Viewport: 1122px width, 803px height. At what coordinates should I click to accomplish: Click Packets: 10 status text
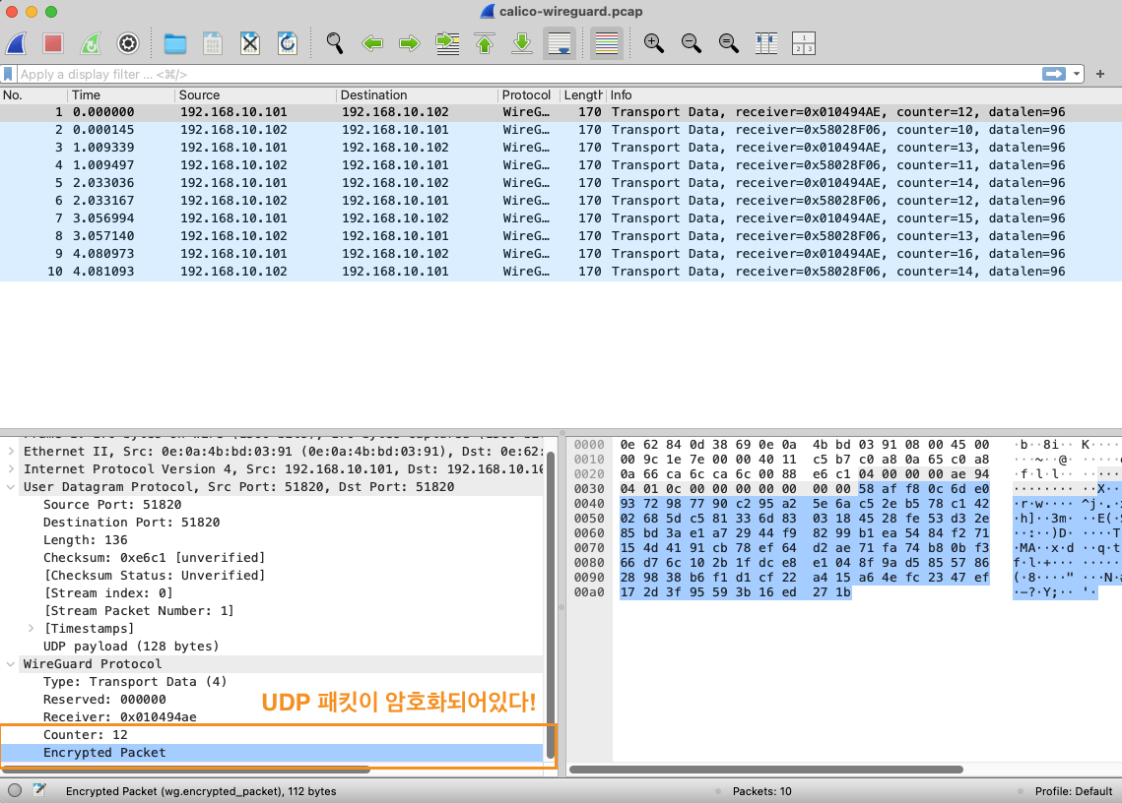click(x=762, y=791)
